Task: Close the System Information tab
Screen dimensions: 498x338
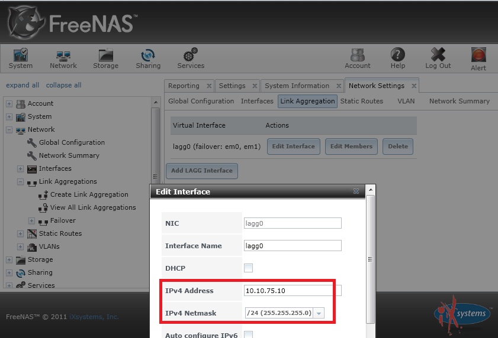Action: (339, 86)
